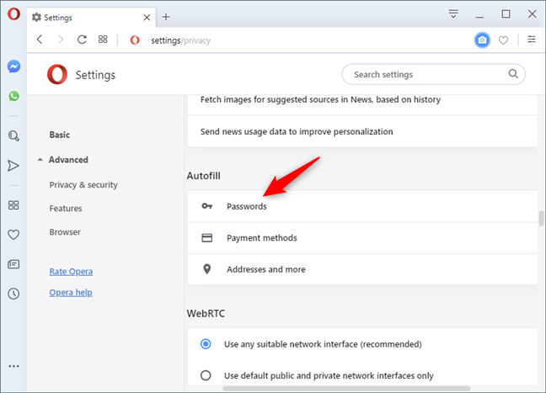Screen dimensions: 546x393
Task: Open bookmarks heart icon in sidebar
Action: (x=13, y=235)
